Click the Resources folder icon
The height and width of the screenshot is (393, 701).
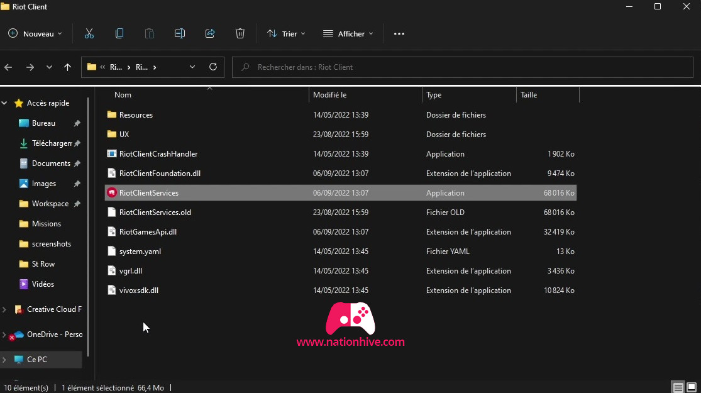tap(112, 115)
